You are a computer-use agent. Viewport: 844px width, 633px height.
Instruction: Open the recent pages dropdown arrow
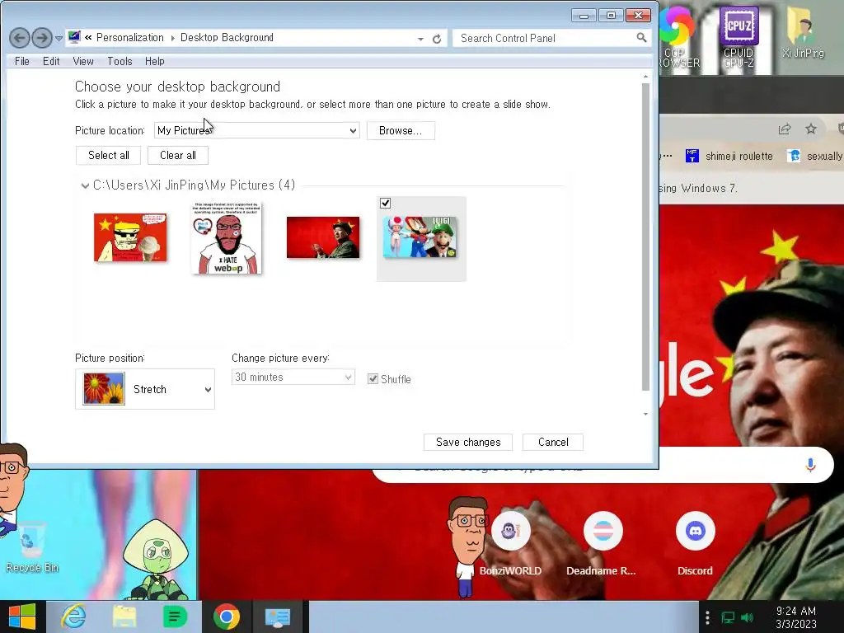click(x=59, y=38)
